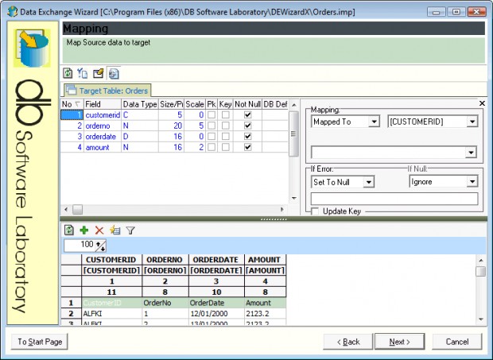The height and width of the screenshot is (360, 493).
Task: Click the ORDERNO preview column header
Action: [165, 260]
